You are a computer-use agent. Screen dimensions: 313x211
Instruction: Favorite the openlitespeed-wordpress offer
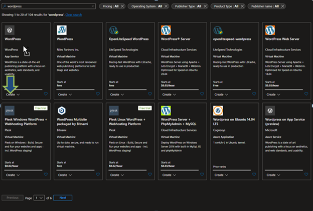point(254,94)
